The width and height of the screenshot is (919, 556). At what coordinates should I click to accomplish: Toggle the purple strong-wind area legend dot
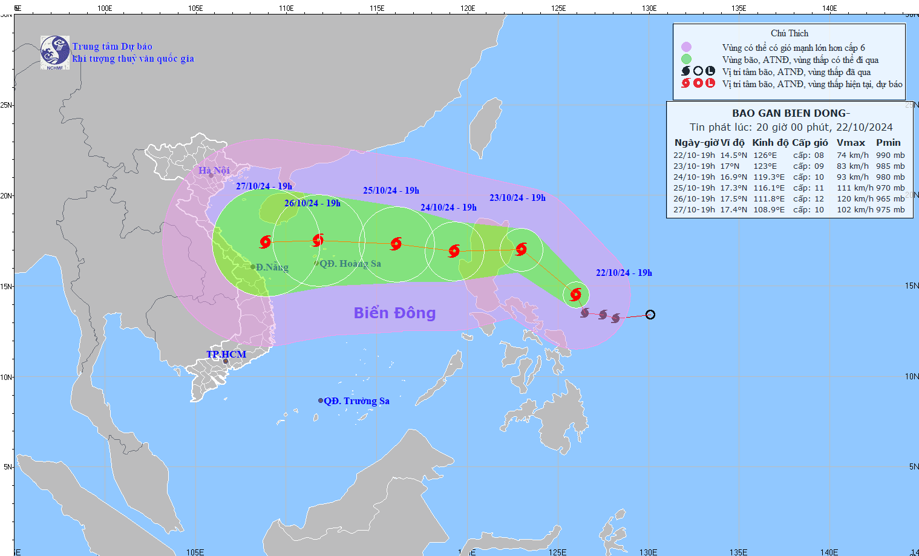pyautogui.click(x=685, y=47)
